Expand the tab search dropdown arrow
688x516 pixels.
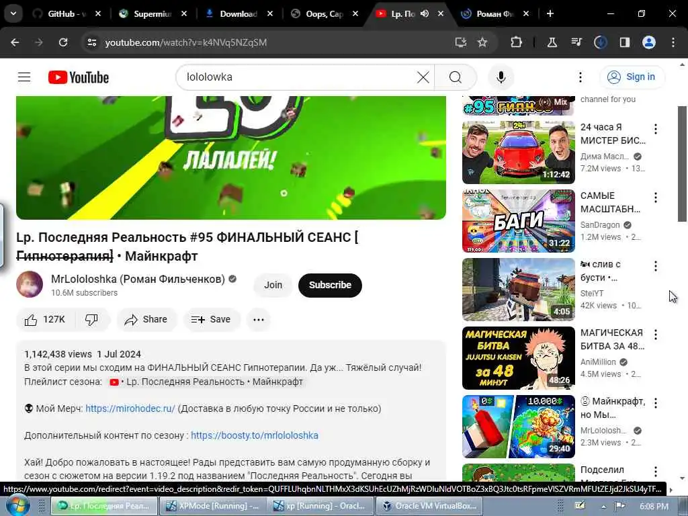pos(13,13)
